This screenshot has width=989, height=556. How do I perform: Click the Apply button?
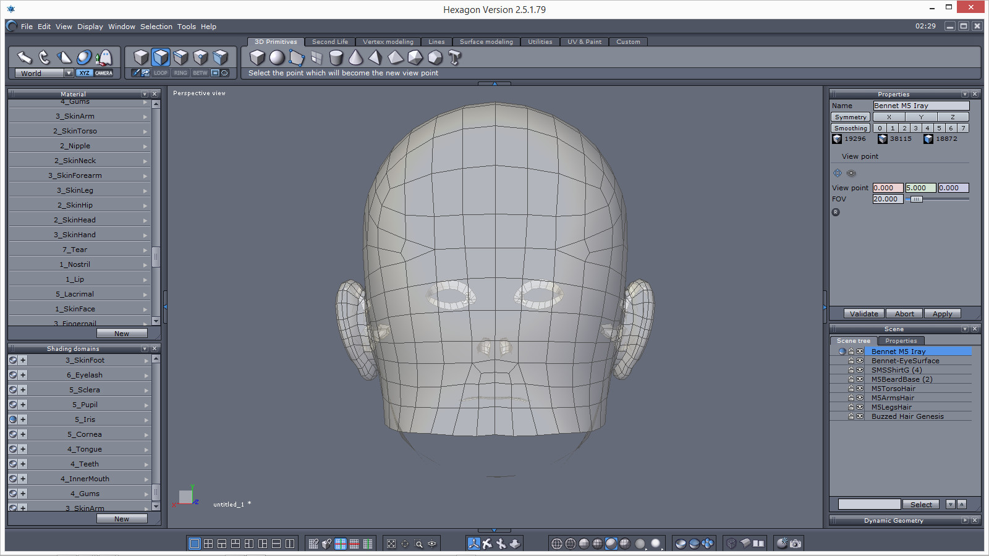(943, 314)
